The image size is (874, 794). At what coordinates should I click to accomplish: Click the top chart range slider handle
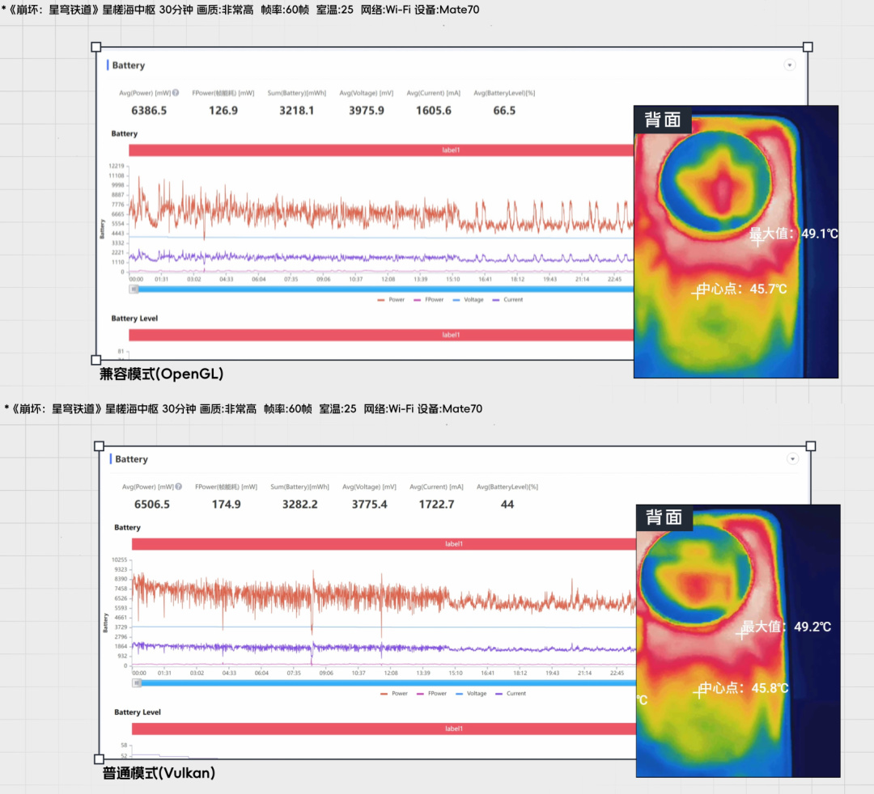click(x=134, y=289)
